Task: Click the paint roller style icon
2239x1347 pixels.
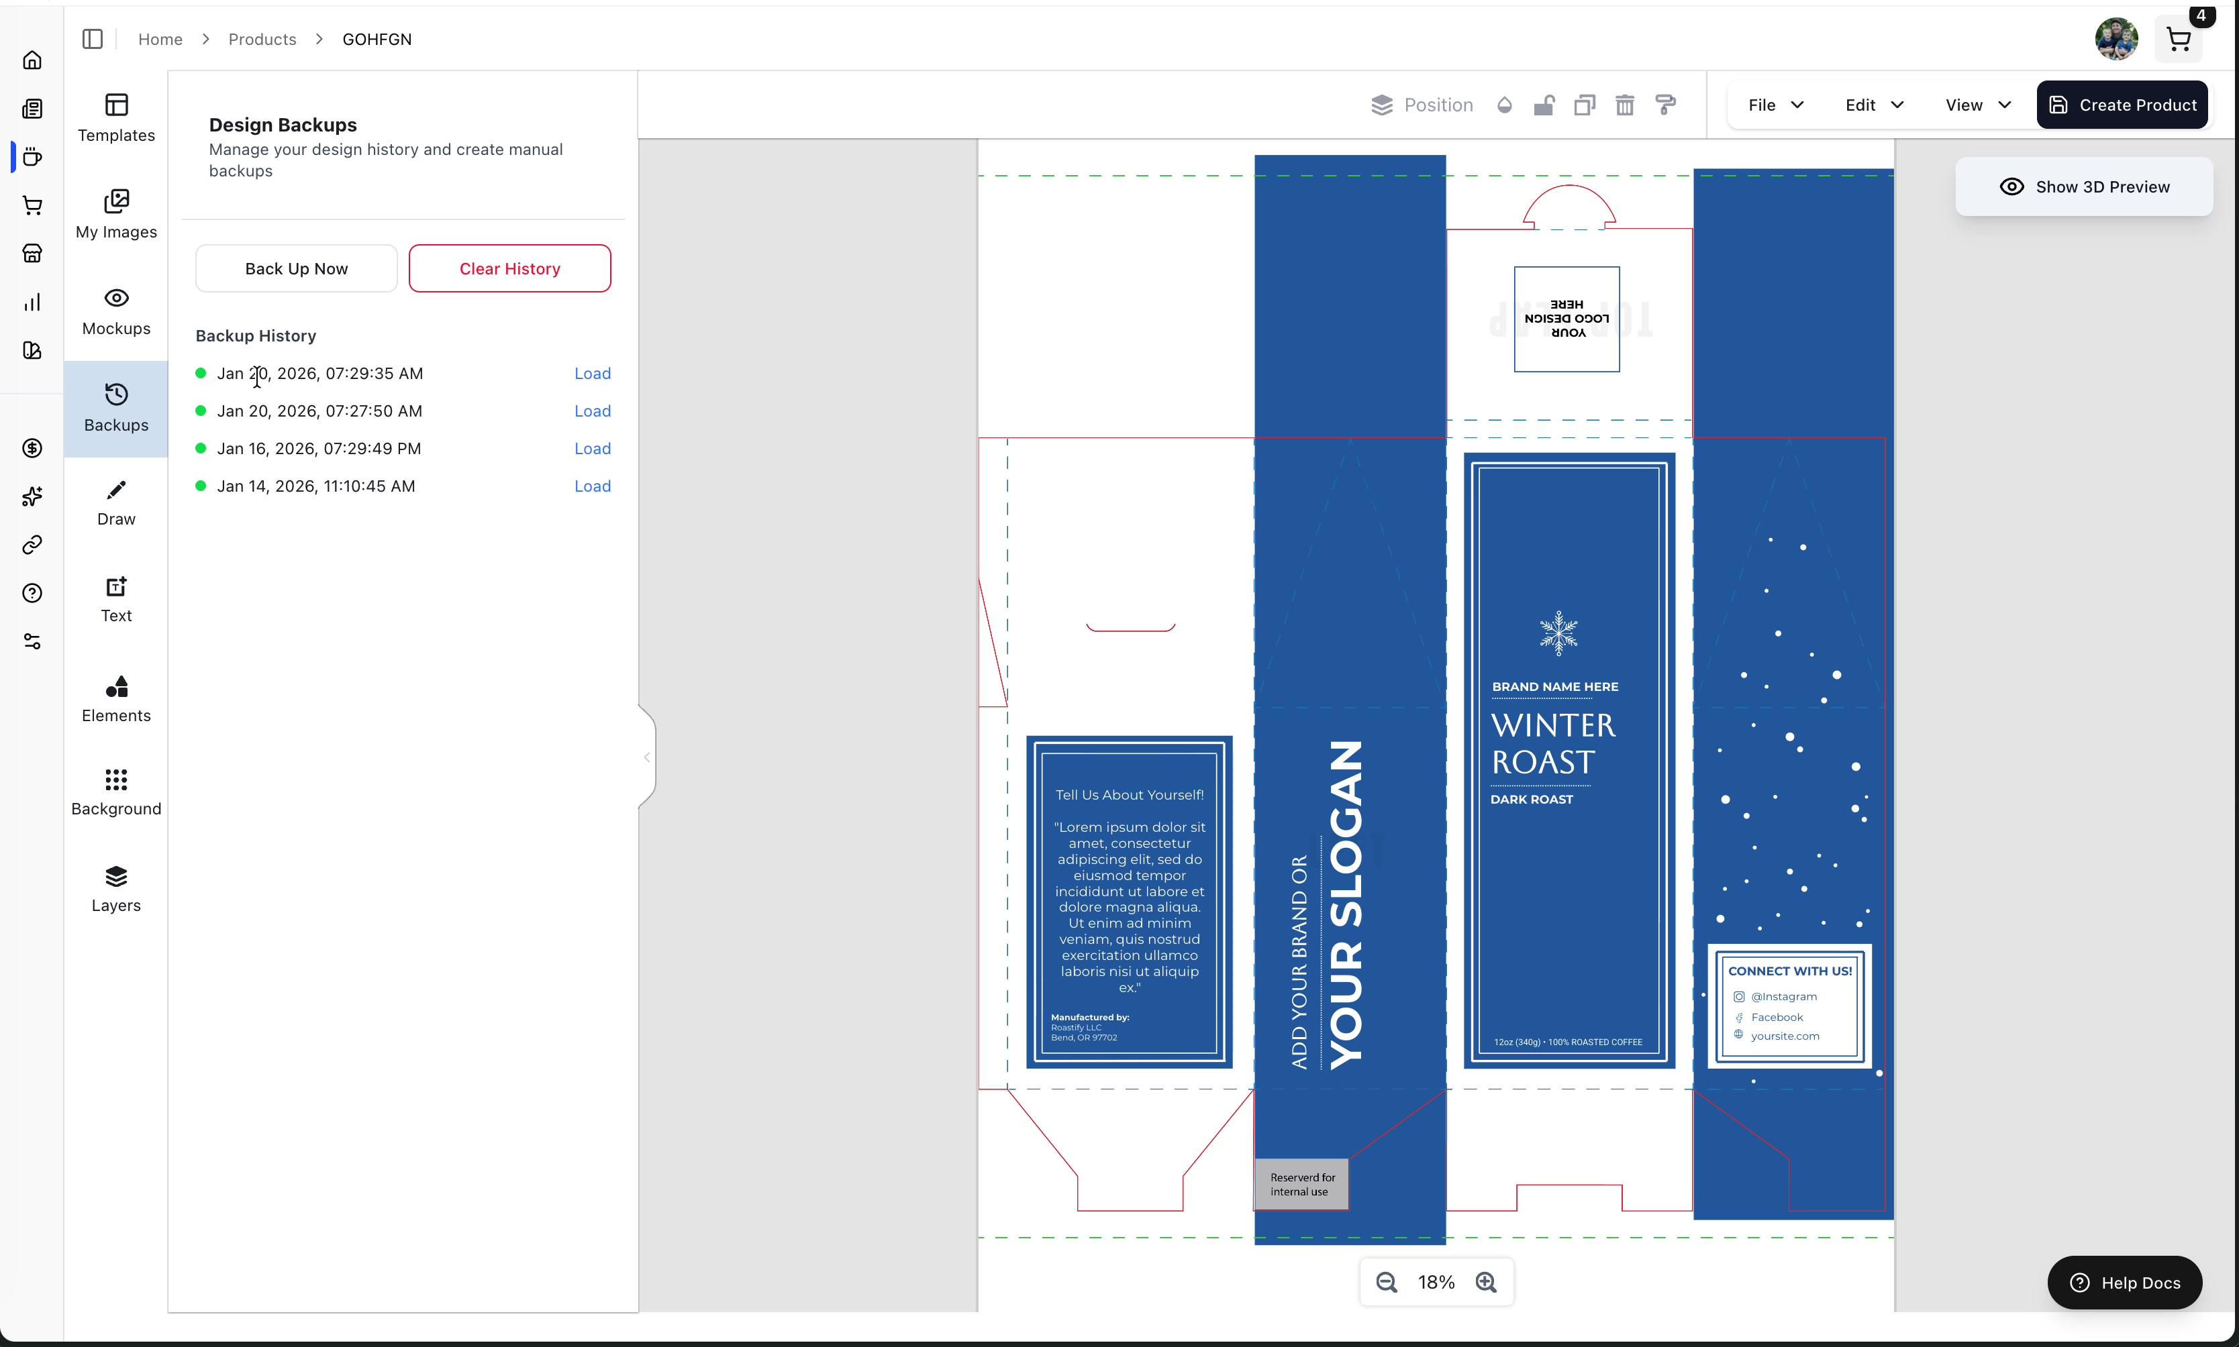Action: coord(1665,105)
